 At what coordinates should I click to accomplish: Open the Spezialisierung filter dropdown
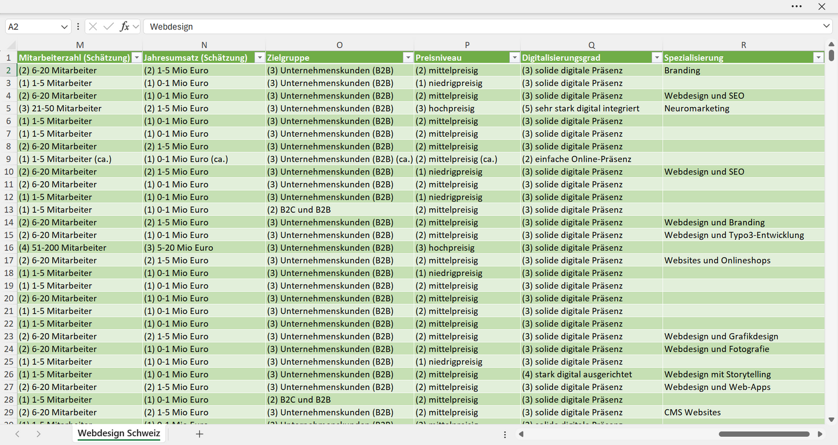[x=818, y=57]
